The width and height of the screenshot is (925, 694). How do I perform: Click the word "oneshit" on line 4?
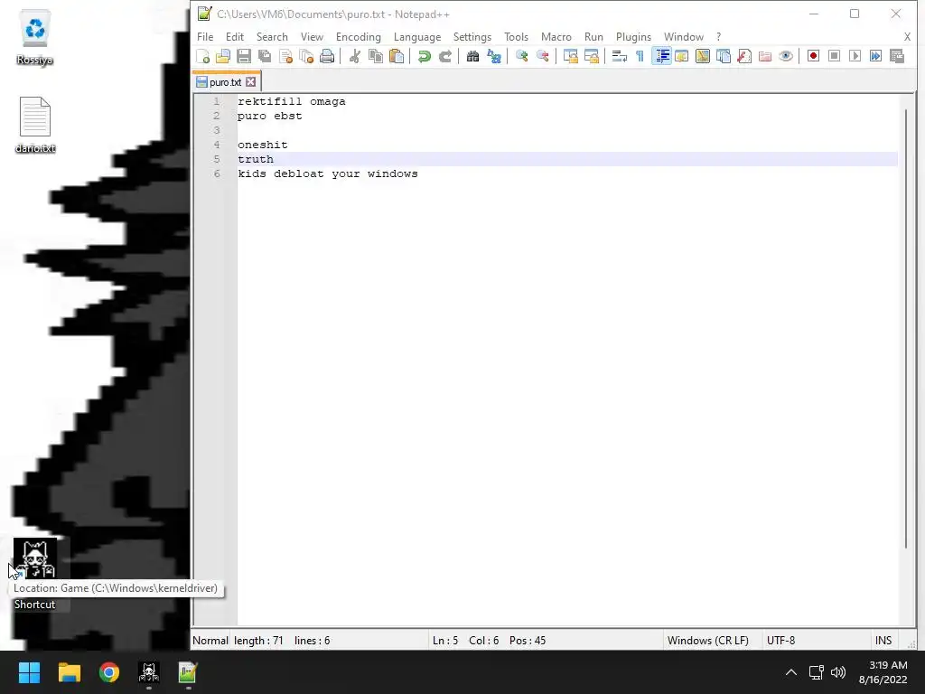pos(263,145)
